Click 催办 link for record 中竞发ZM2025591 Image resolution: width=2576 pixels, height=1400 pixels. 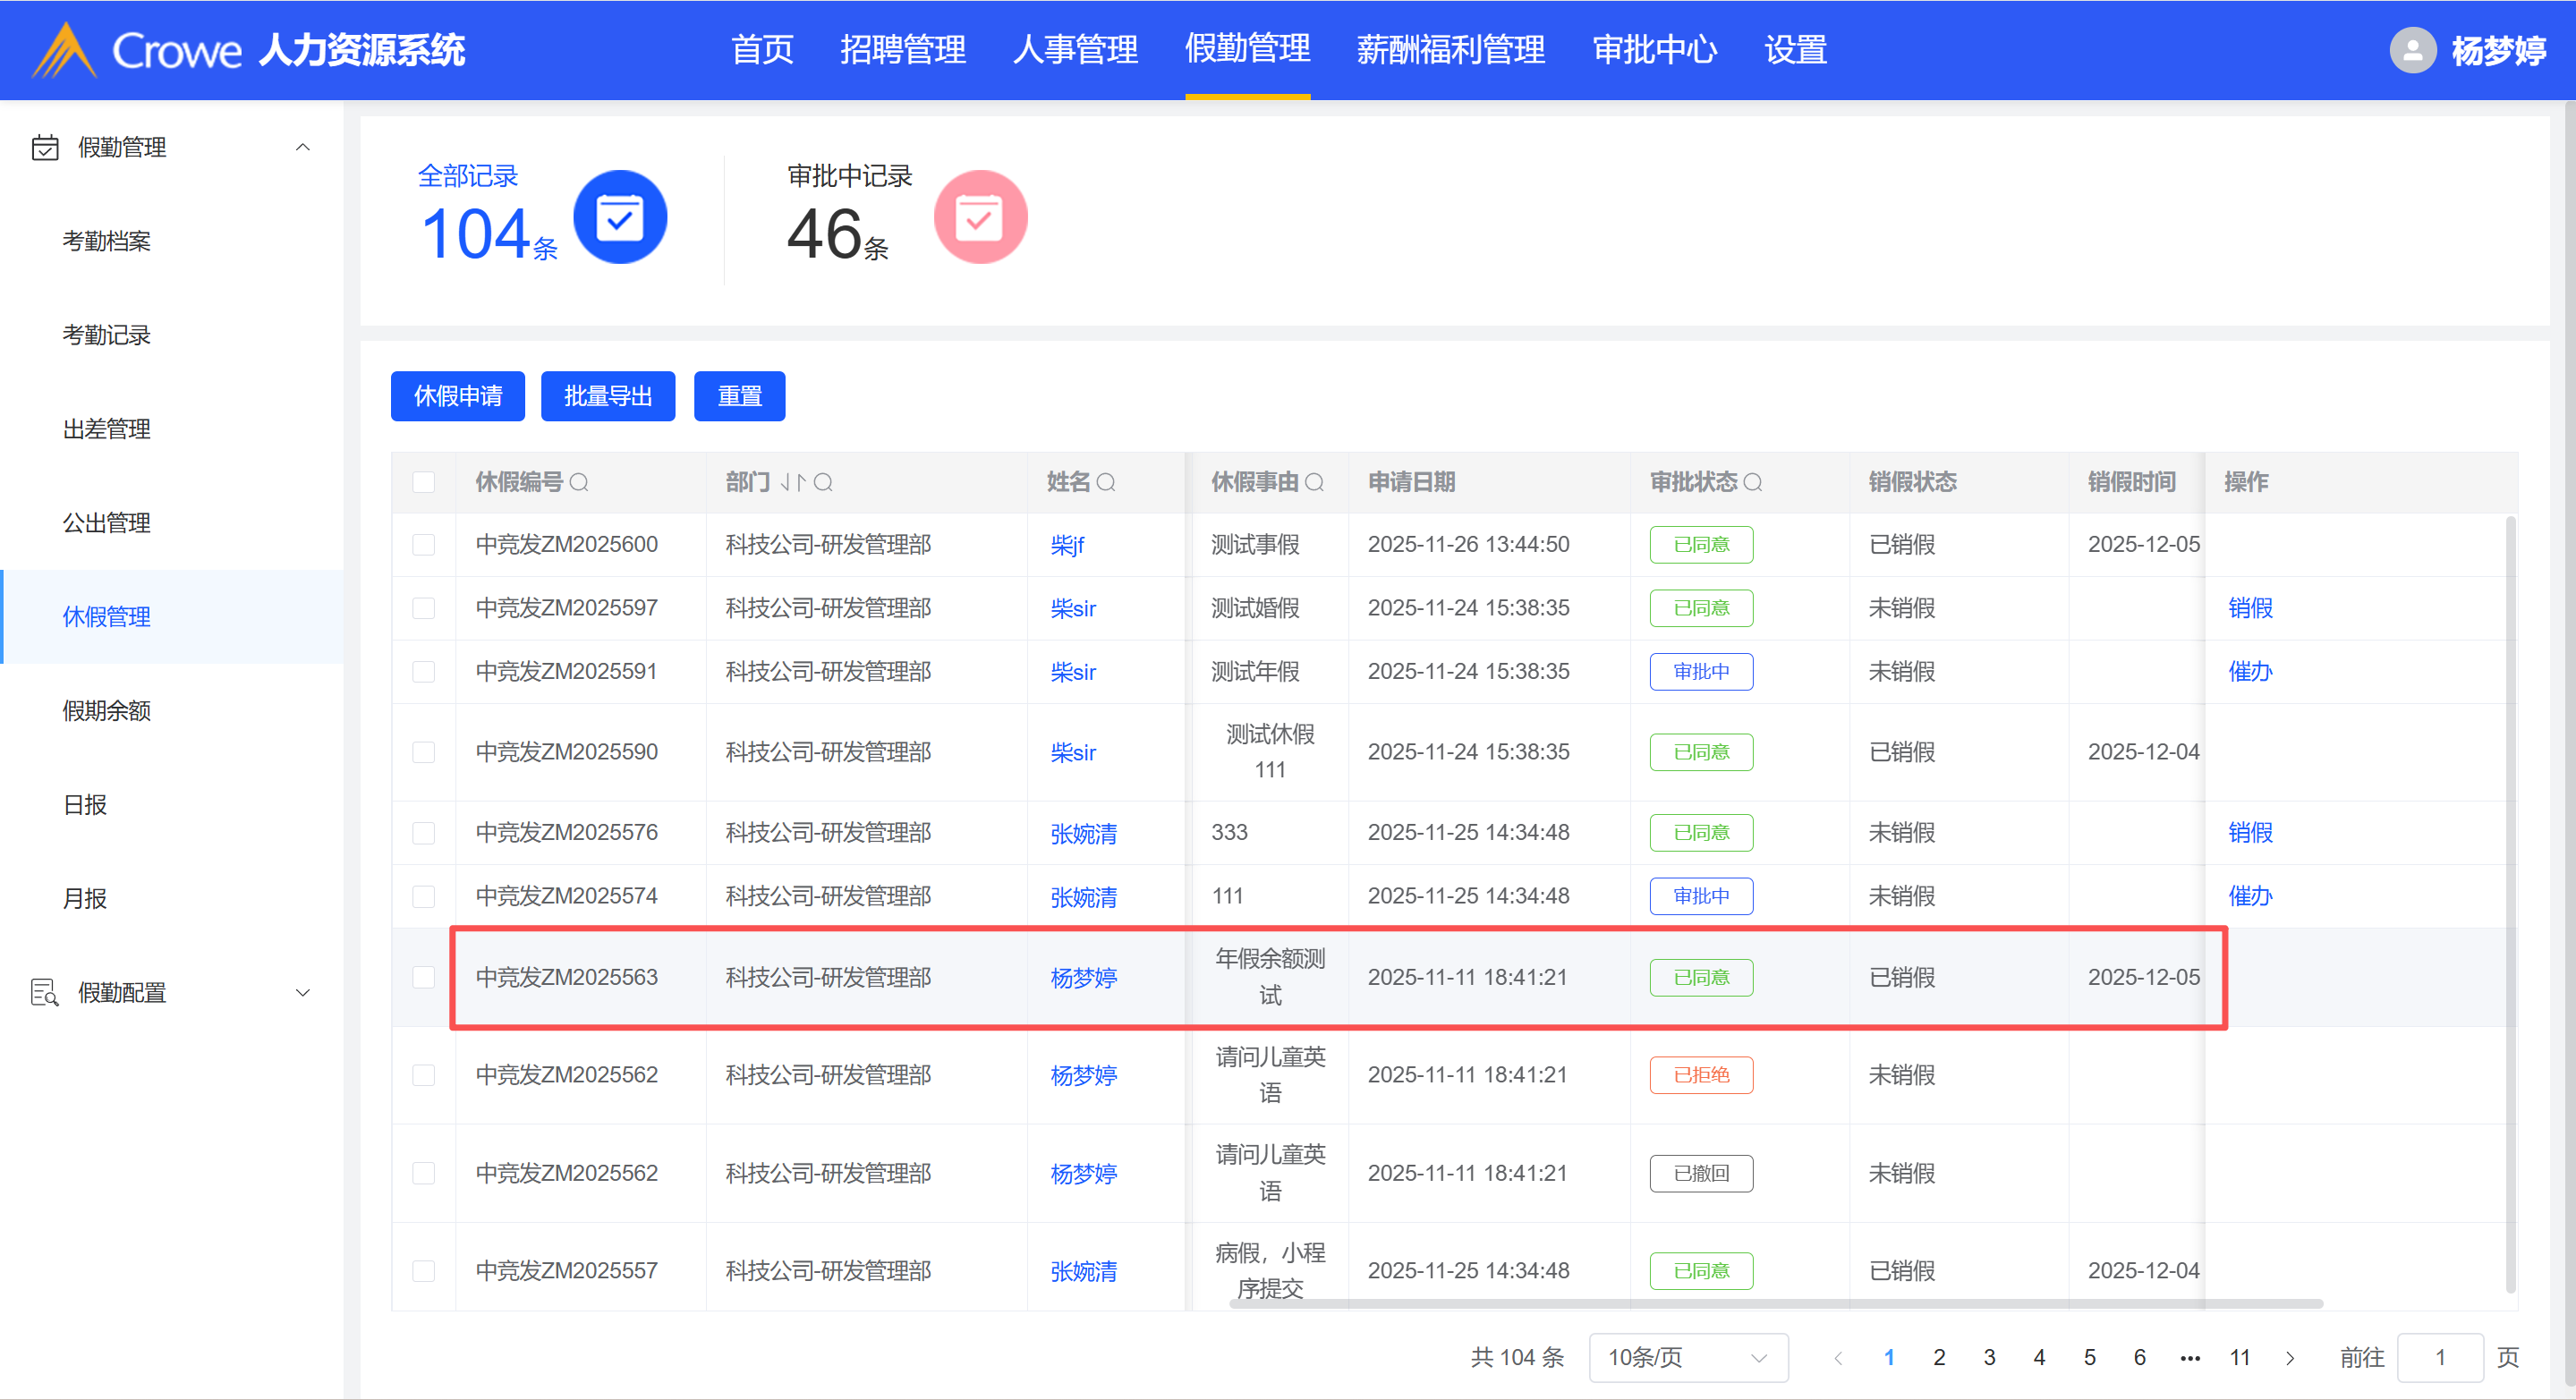2249,672
